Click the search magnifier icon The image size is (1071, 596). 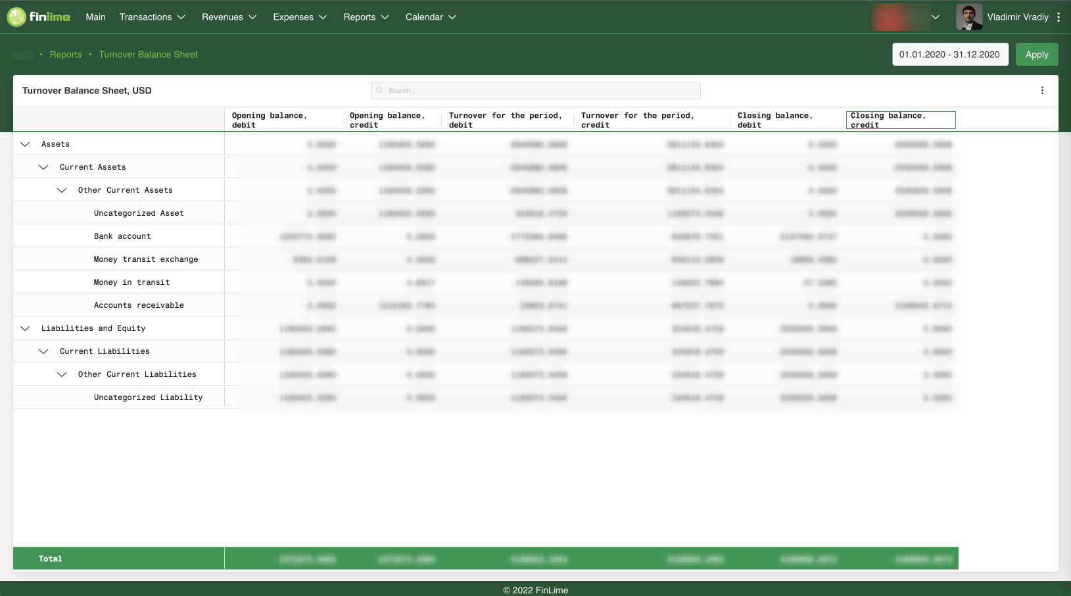click(379, 91)
